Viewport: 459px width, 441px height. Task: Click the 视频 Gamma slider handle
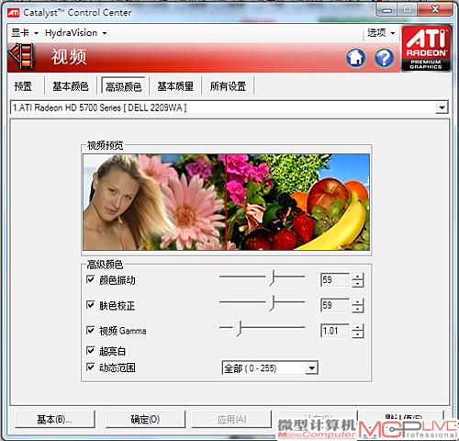click(x=239, y=329)
